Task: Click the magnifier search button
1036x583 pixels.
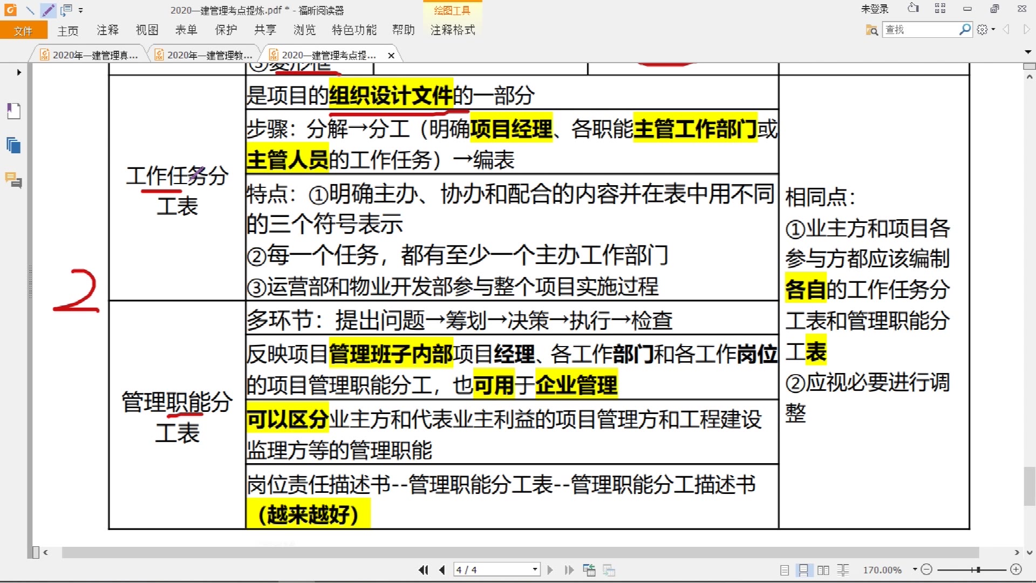Action: pyautogui.click(x=965, y=29)
